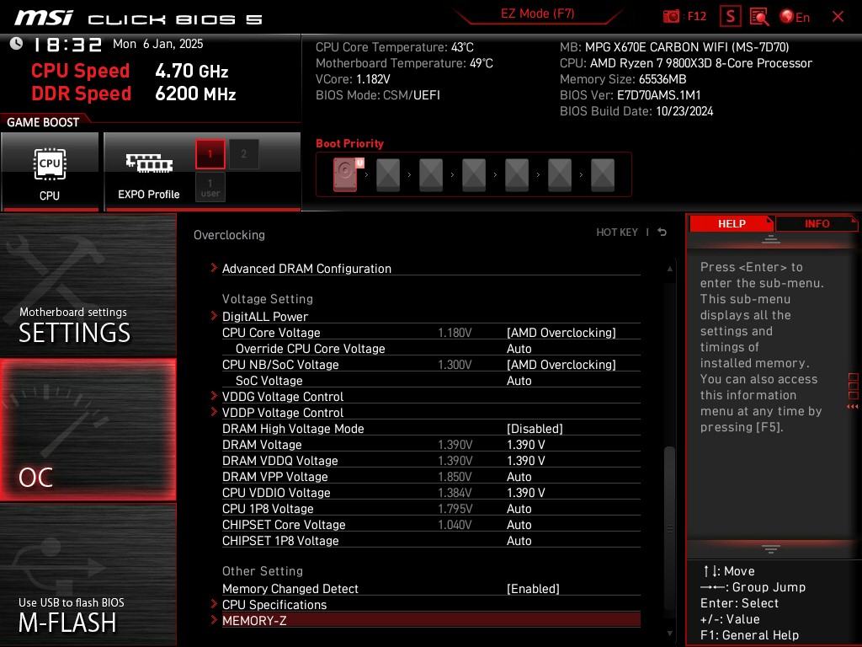
Task: Open CPU NB/SoC Voltage [AMD Overclocking] dropdown
Action: pyautogui.click(x=561, y=364)
